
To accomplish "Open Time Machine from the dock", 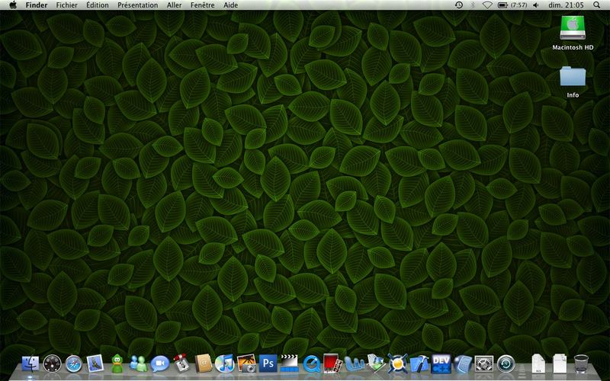I will coord(506,363).
